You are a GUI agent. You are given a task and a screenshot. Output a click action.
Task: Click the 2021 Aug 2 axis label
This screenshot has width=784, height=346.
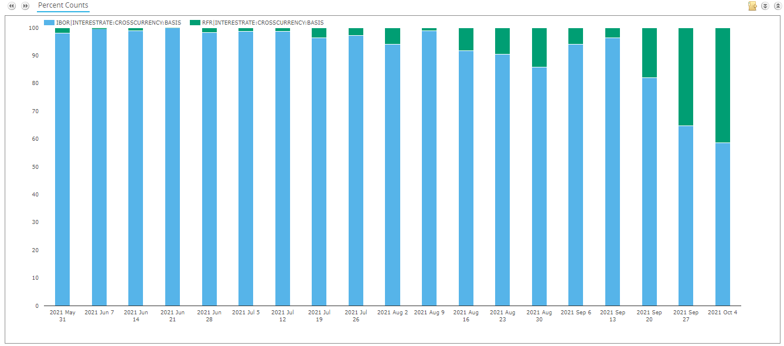pos(393,313)
